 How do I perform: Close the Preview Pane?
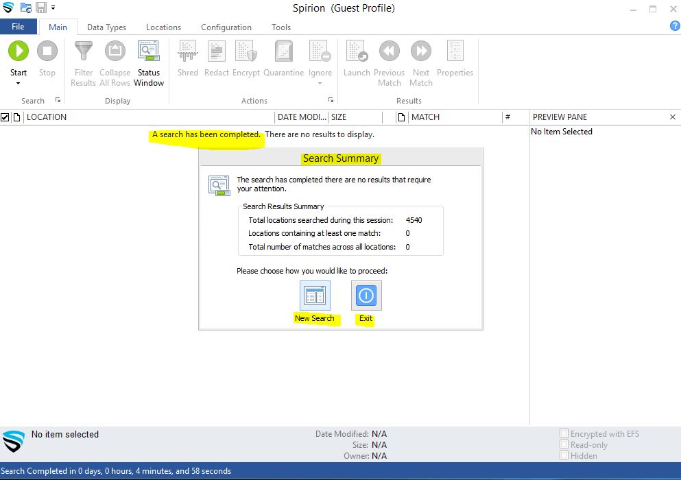point(672,117)
